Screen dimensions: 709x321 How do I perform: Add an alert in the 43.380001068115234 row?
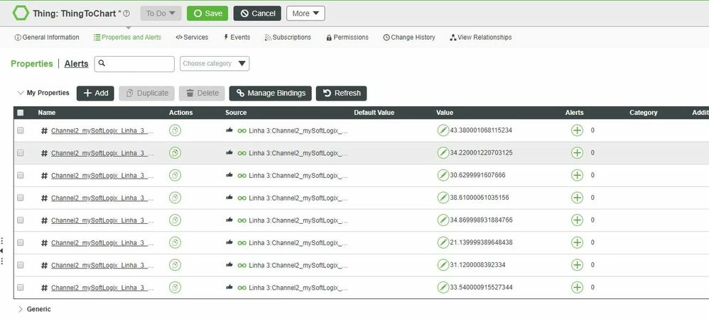point(577,130)
